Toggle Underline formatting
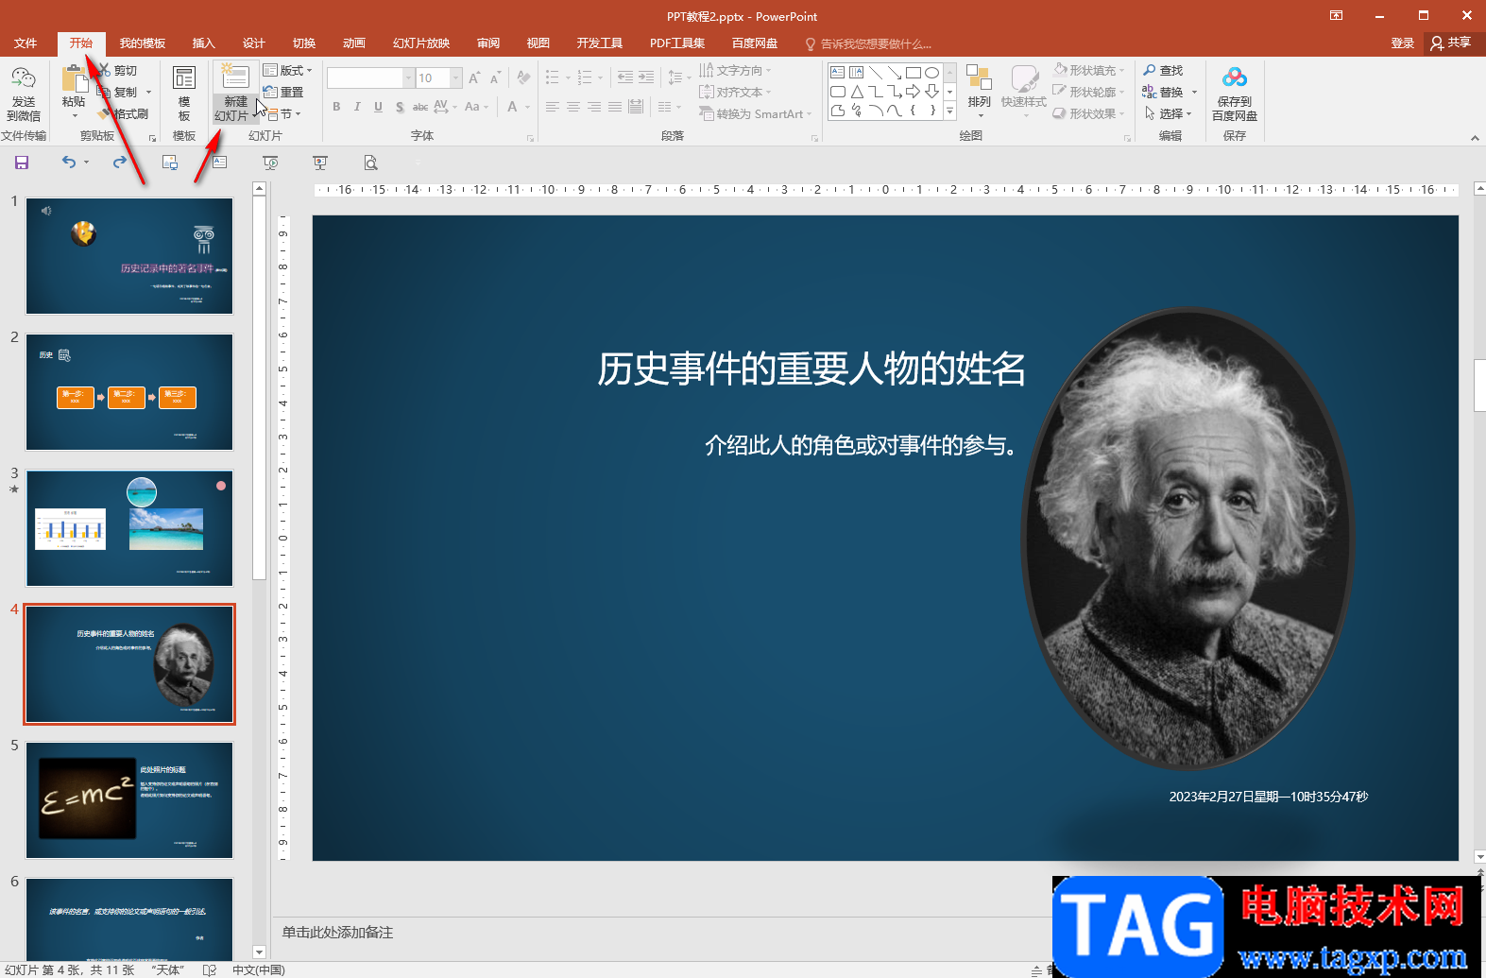This screenshot has height=978, width=1486. 378,107
